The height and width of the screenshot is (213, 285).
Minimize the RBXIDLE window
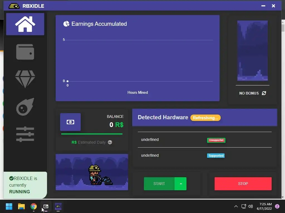click(x=263, y=6)
